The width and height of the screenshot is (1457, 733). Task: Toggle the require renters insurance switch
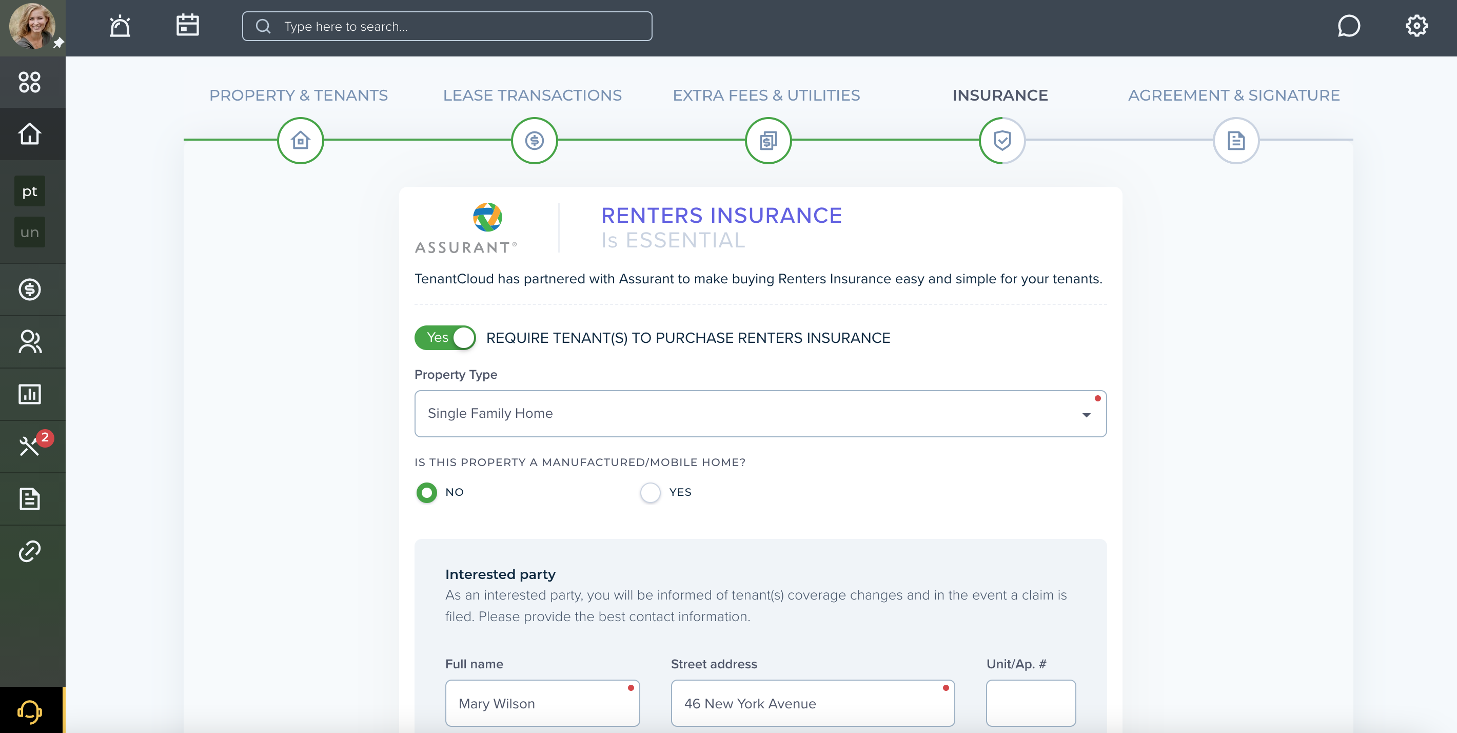point(445,338)
